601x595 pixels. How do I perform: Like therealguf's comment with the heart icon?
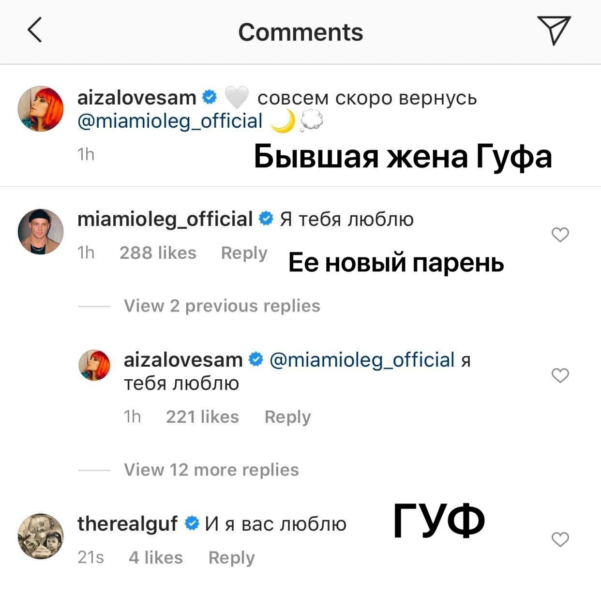(x=560, y=539)
